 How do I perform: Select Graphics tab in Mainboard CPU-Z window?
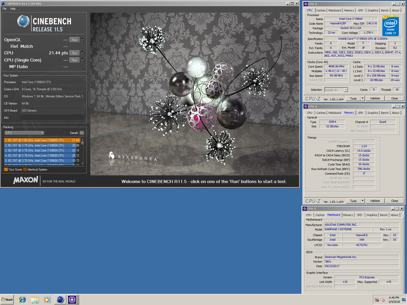(372, 215)
